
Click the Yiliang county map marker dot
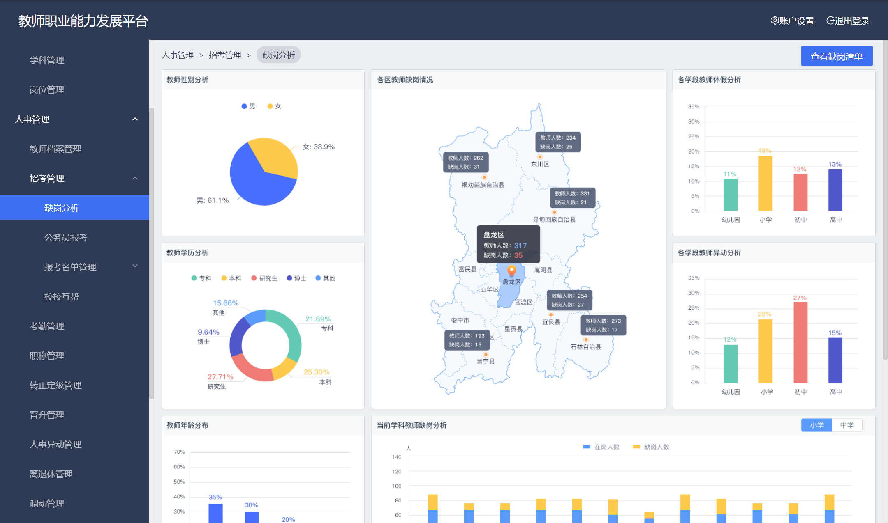pos(551,314)
